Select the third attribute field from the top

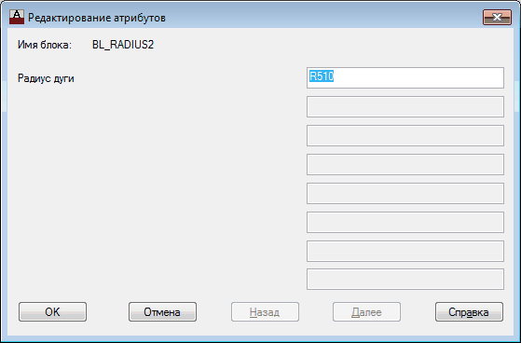tap(405, 135)
